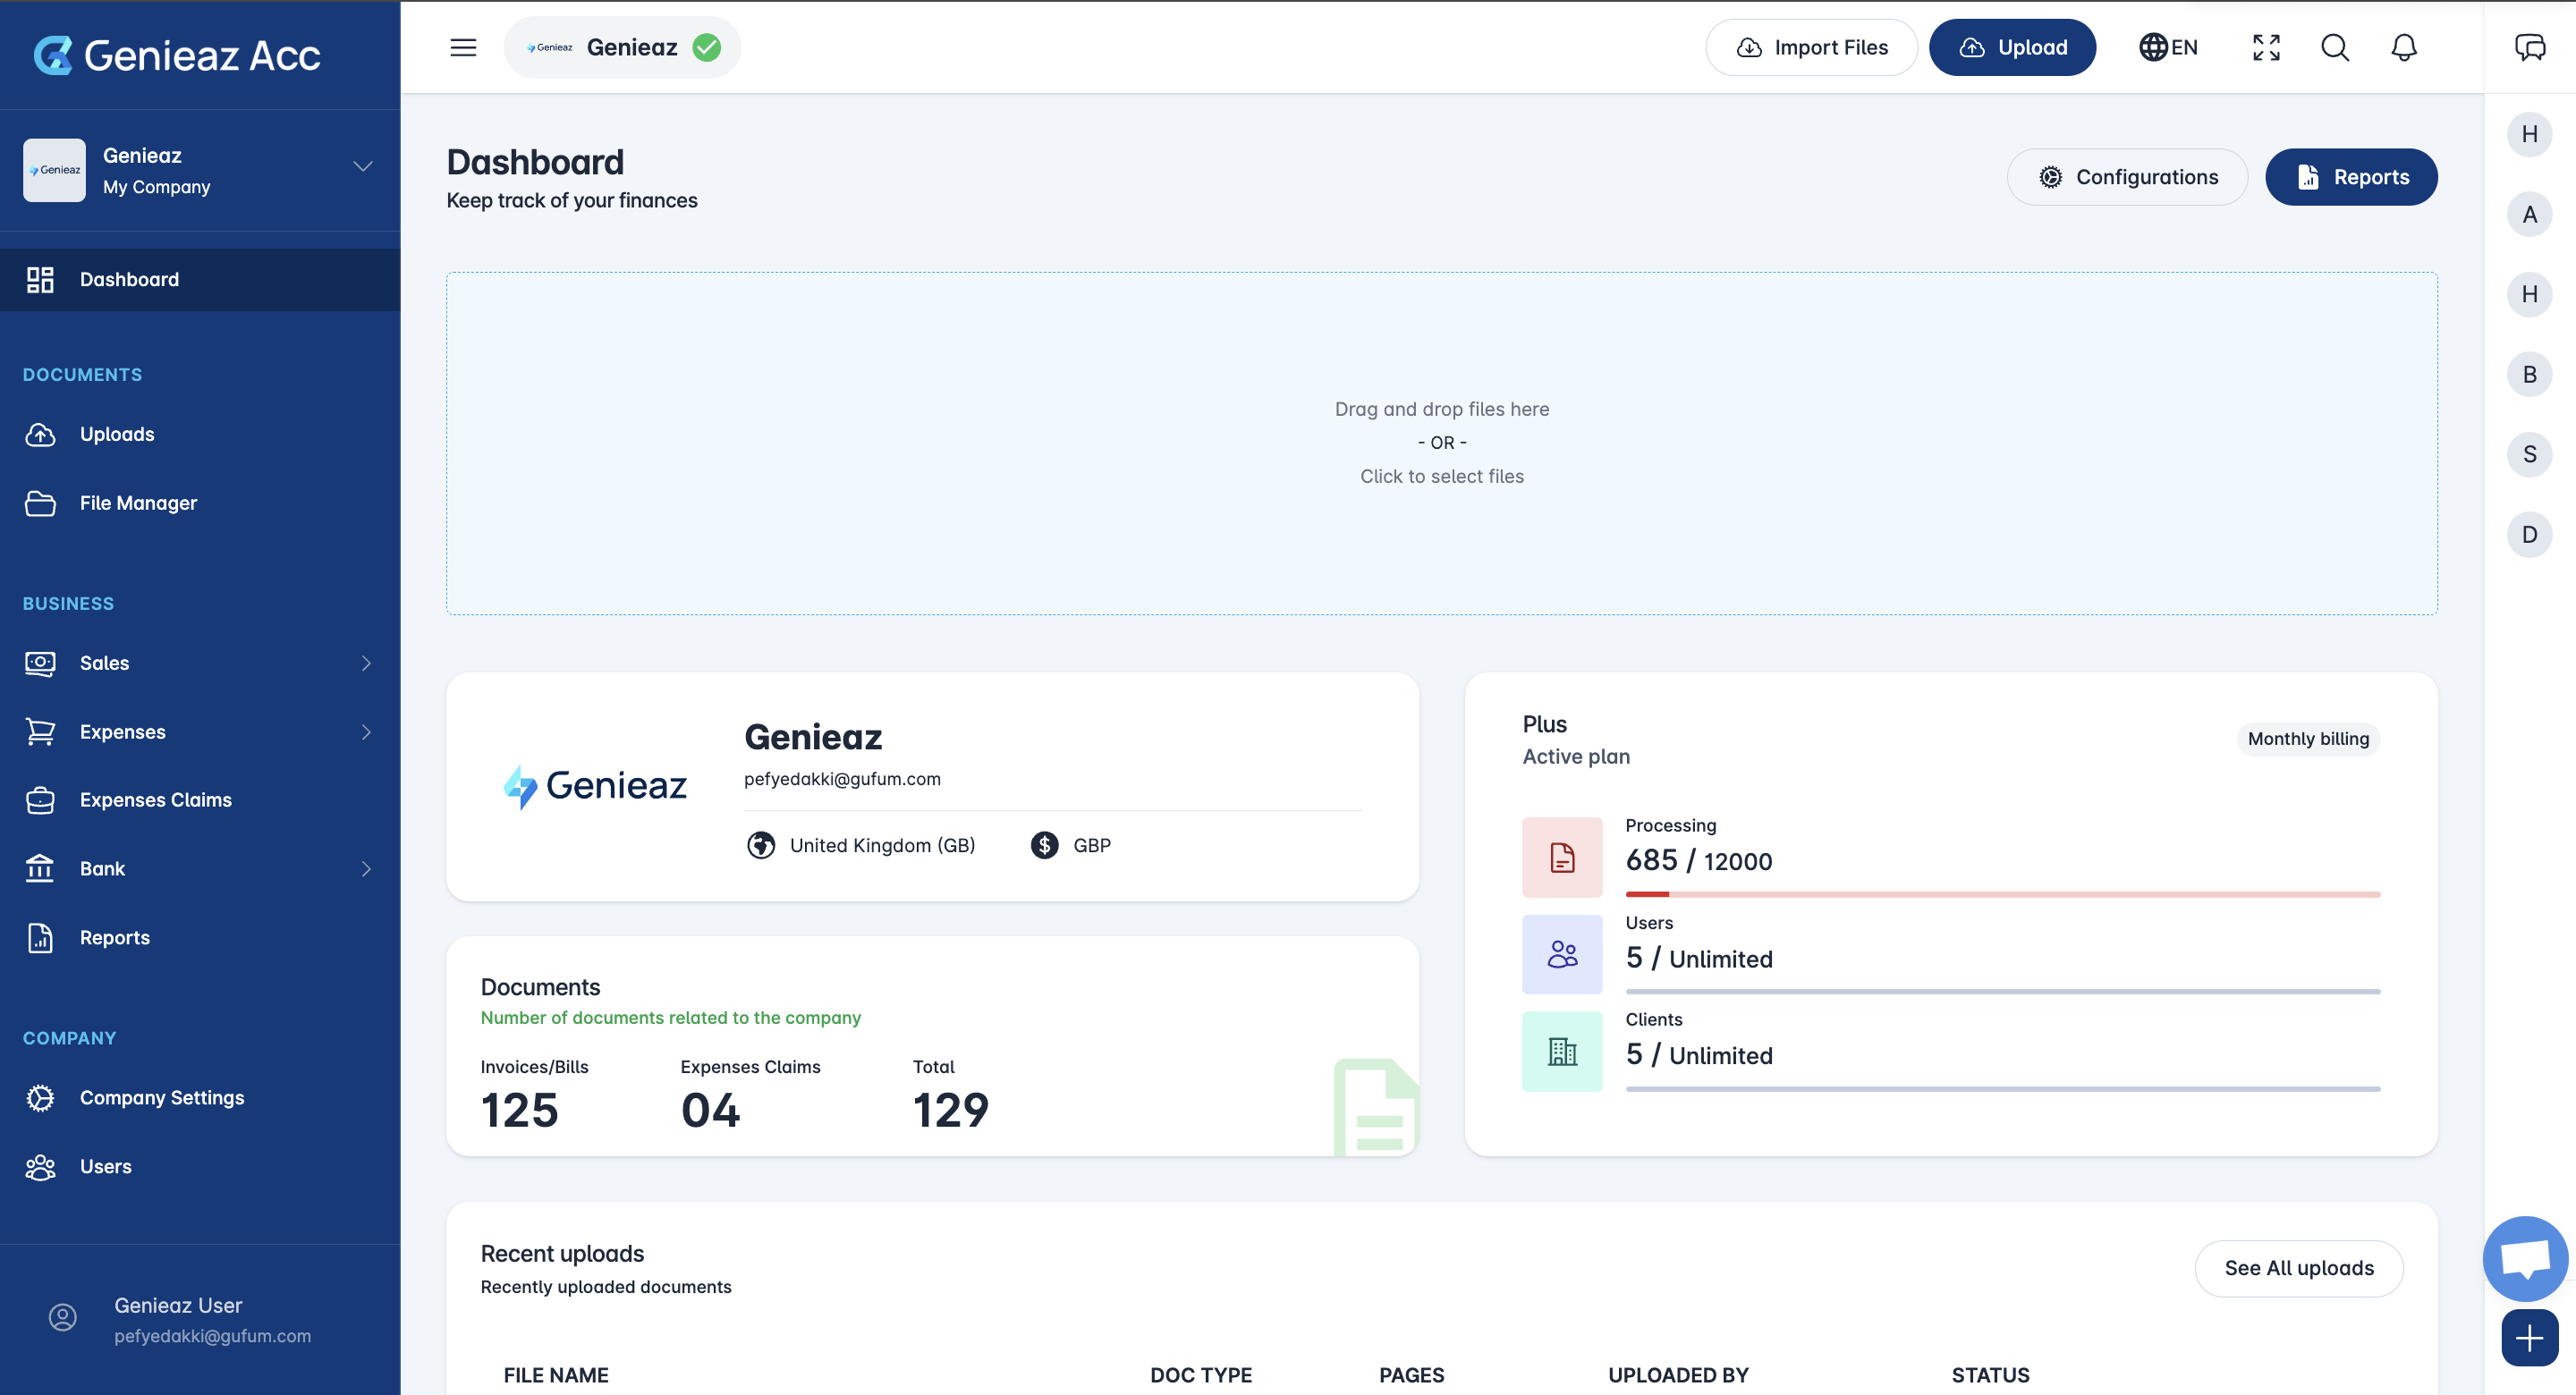
Task: Expand the Sales submenu chevron
Action: coord(366,663)
